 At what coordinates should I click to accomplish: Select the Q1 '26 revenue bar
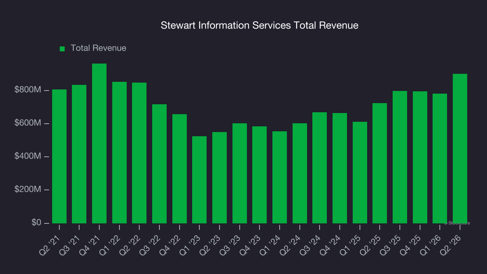tap(440, 158)
